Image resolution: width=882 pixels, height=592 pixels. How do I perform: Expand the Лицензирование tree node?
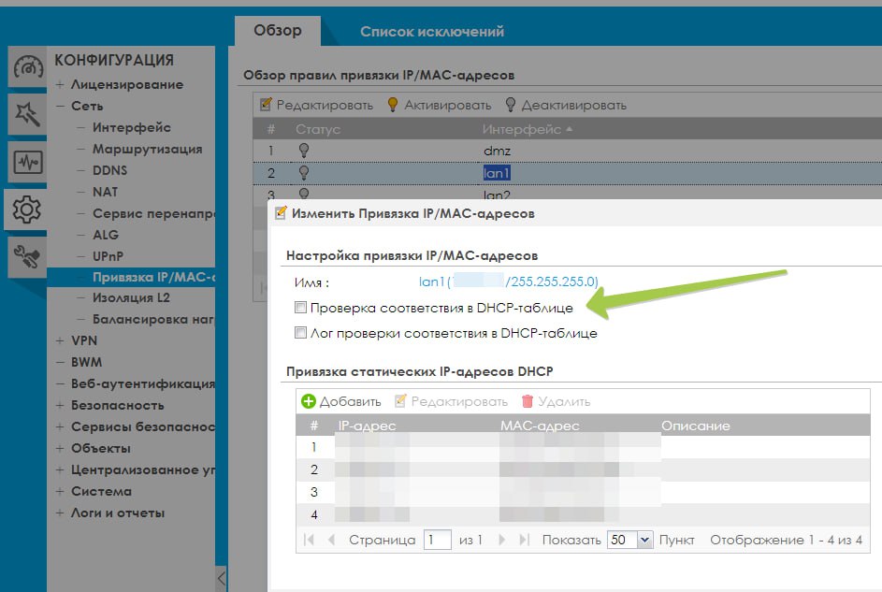60,84
